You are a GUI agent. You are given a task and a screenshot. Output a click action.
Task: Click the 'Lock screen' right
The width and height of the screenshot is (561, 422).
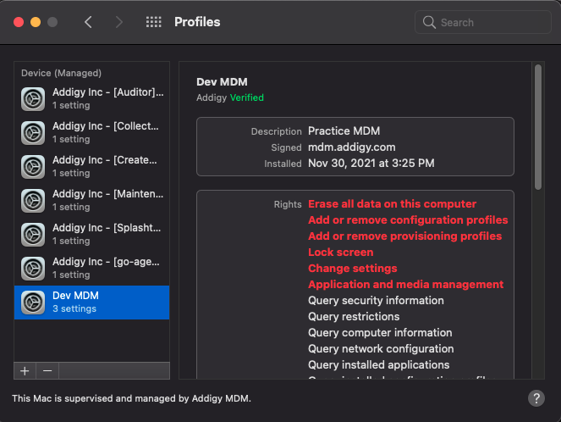pyautogui.click(x=341, y=253)
